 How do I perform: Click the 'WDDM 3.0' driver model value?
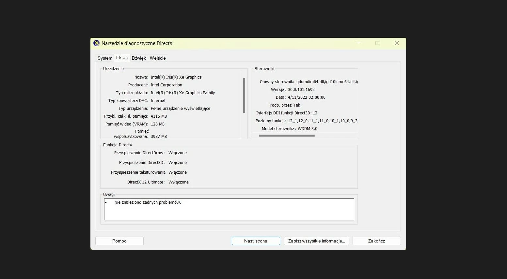[307, 129]
